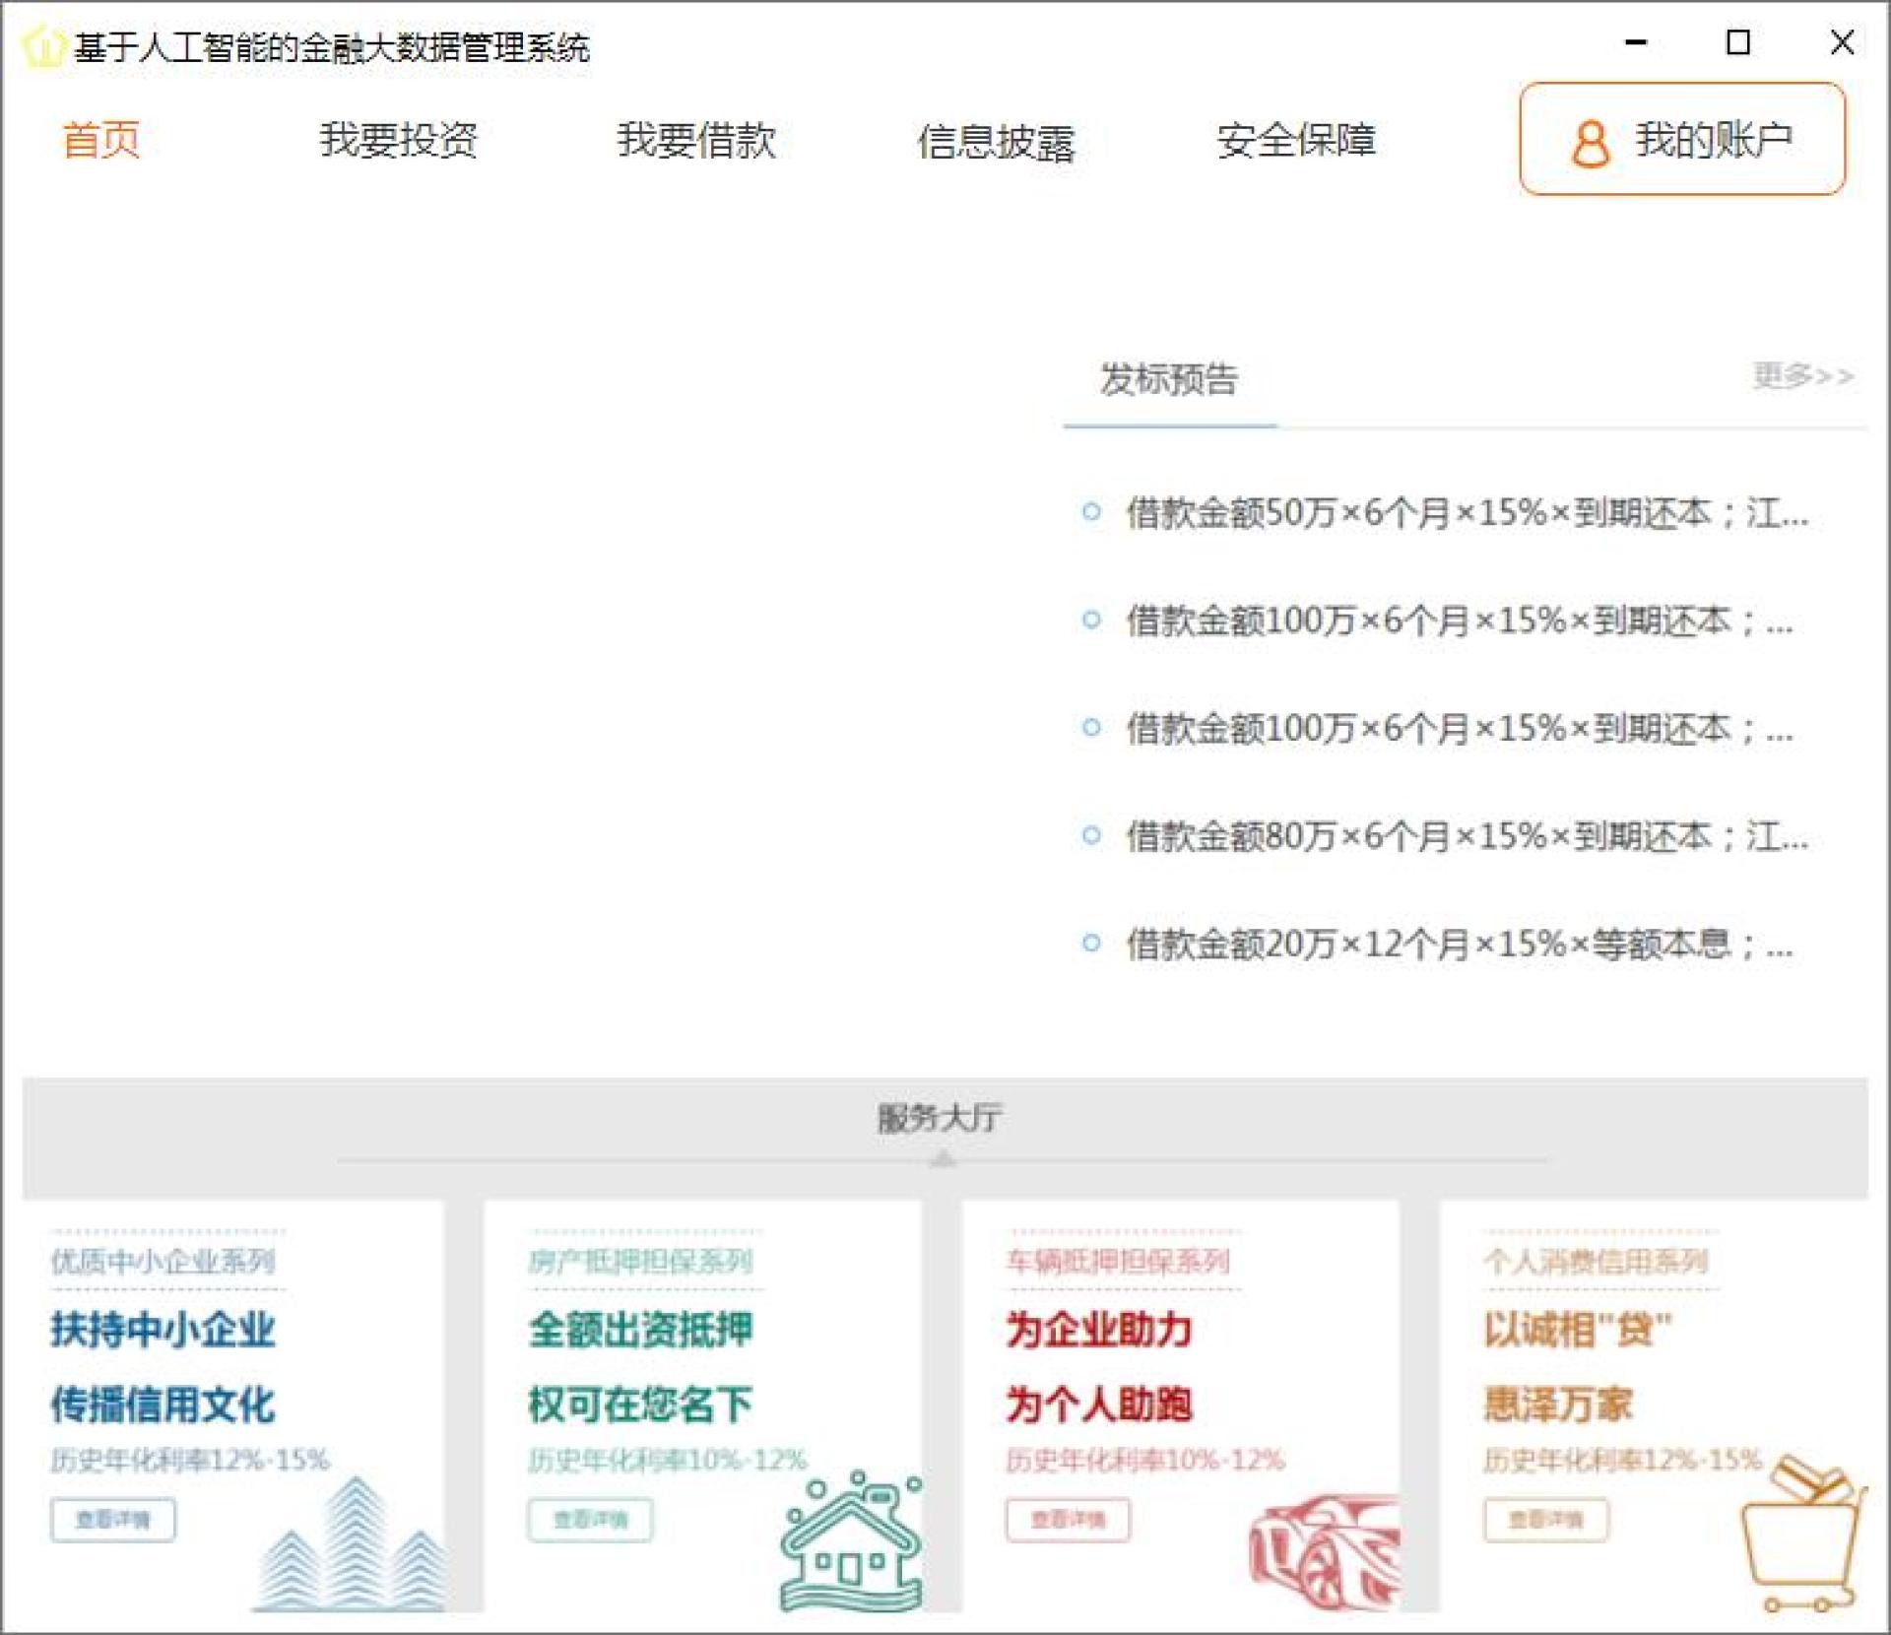
Task: Switch to the 发标预告 tab
Action: [x=1168, y=380]
